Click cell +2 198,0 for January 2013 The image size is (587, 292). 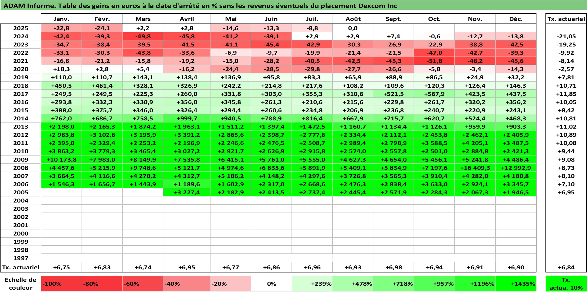(61, 127)
